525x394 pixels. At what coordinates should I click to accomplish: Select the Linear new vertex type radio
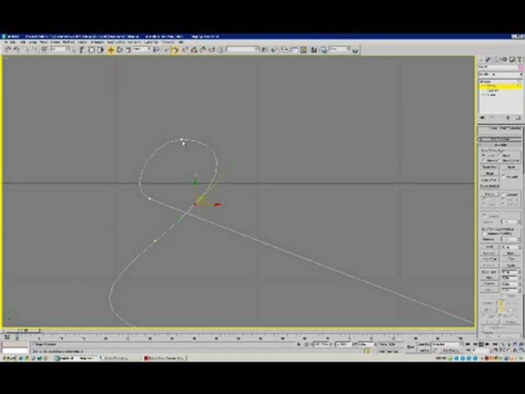[484, 156]
